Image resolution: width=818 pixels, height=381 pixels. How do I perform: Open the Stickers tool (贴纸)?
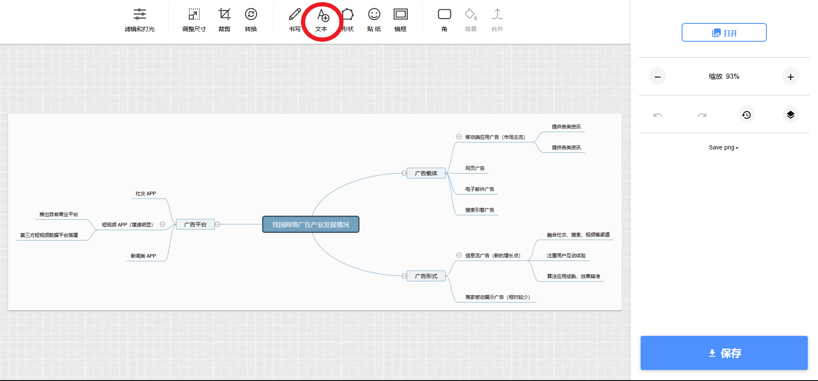coord(374,20)
